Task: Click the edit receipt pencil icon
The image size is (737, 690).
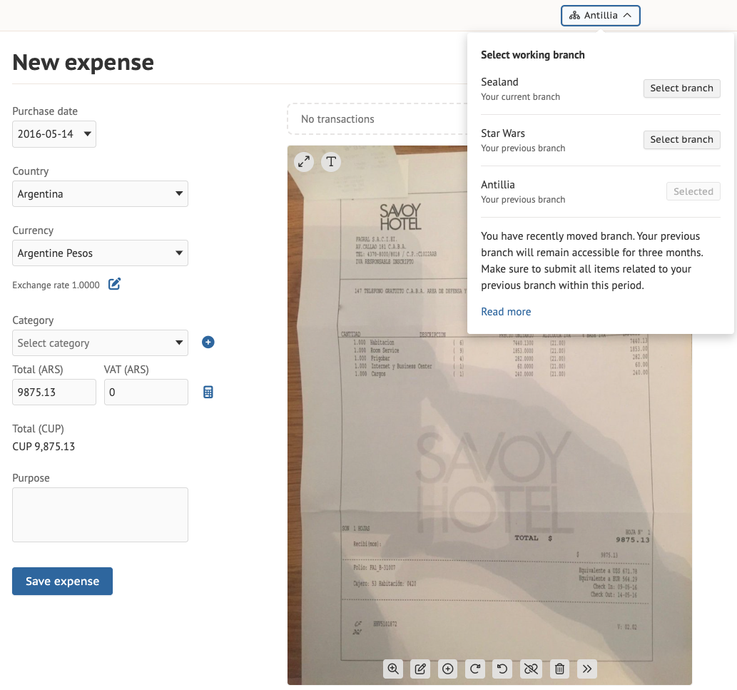Action: (420, 669)
